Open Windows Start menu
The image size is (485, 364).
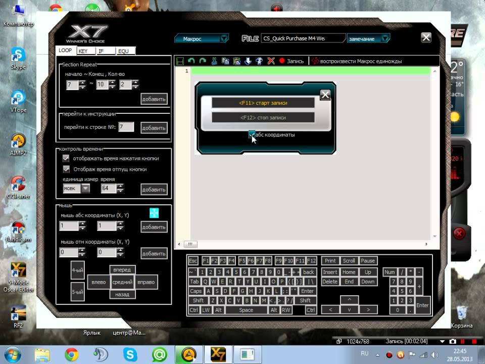click(12, 355)
